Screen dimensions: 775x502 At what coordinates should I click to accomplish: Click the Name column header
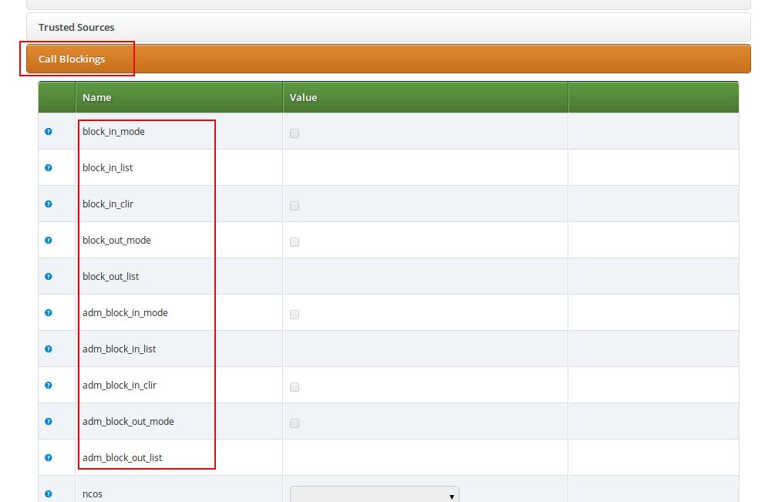pyautogui.click(x=97, y=97)
